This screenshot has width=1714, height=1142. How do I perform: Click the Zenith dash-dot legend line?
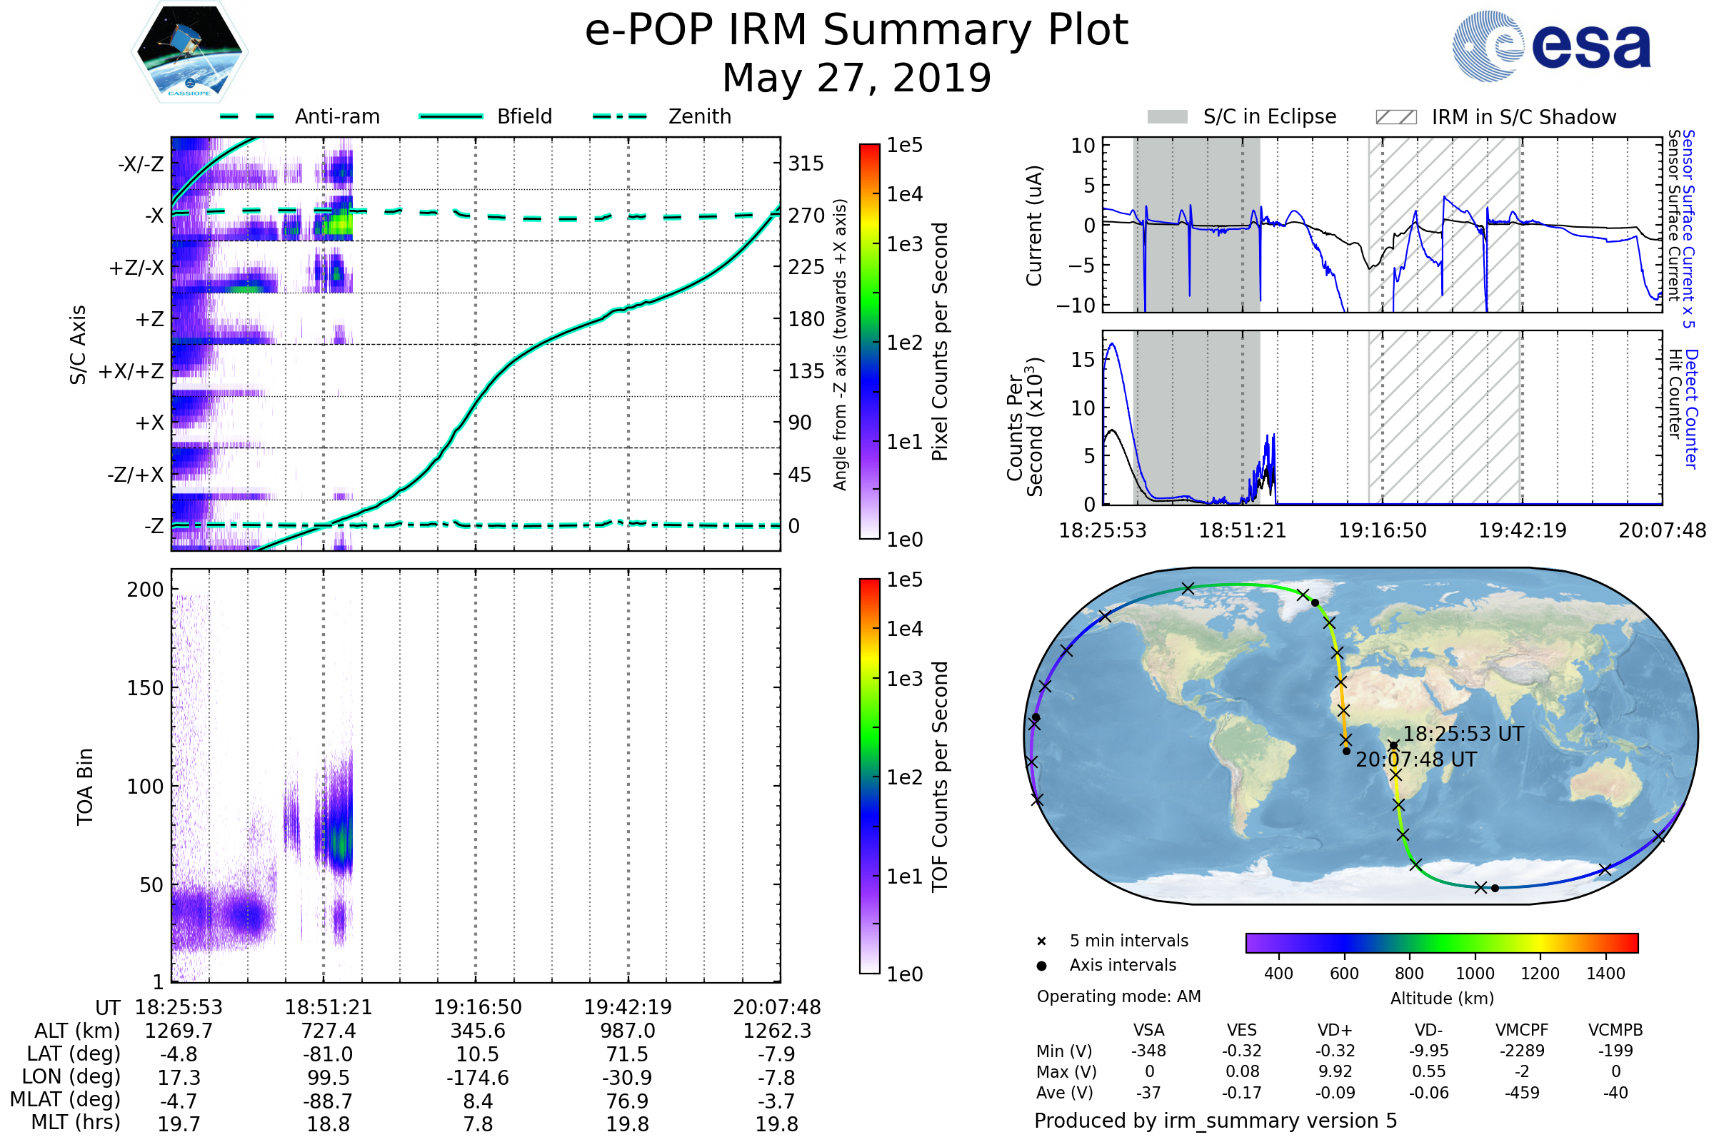point(620,116)
